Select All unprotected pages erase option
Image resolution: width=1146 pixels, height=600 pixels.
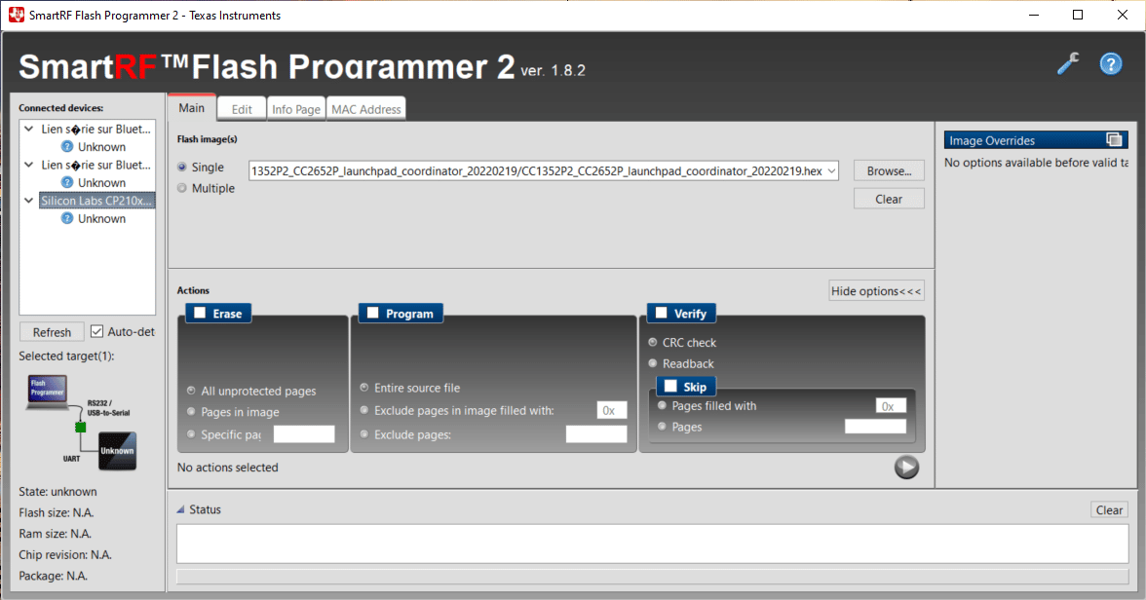(191, 391)
